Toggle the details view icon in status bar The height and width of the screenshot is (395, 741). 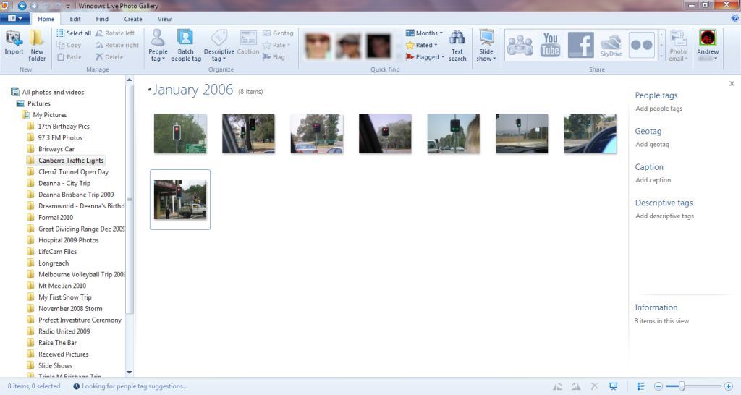coord(641,386)
